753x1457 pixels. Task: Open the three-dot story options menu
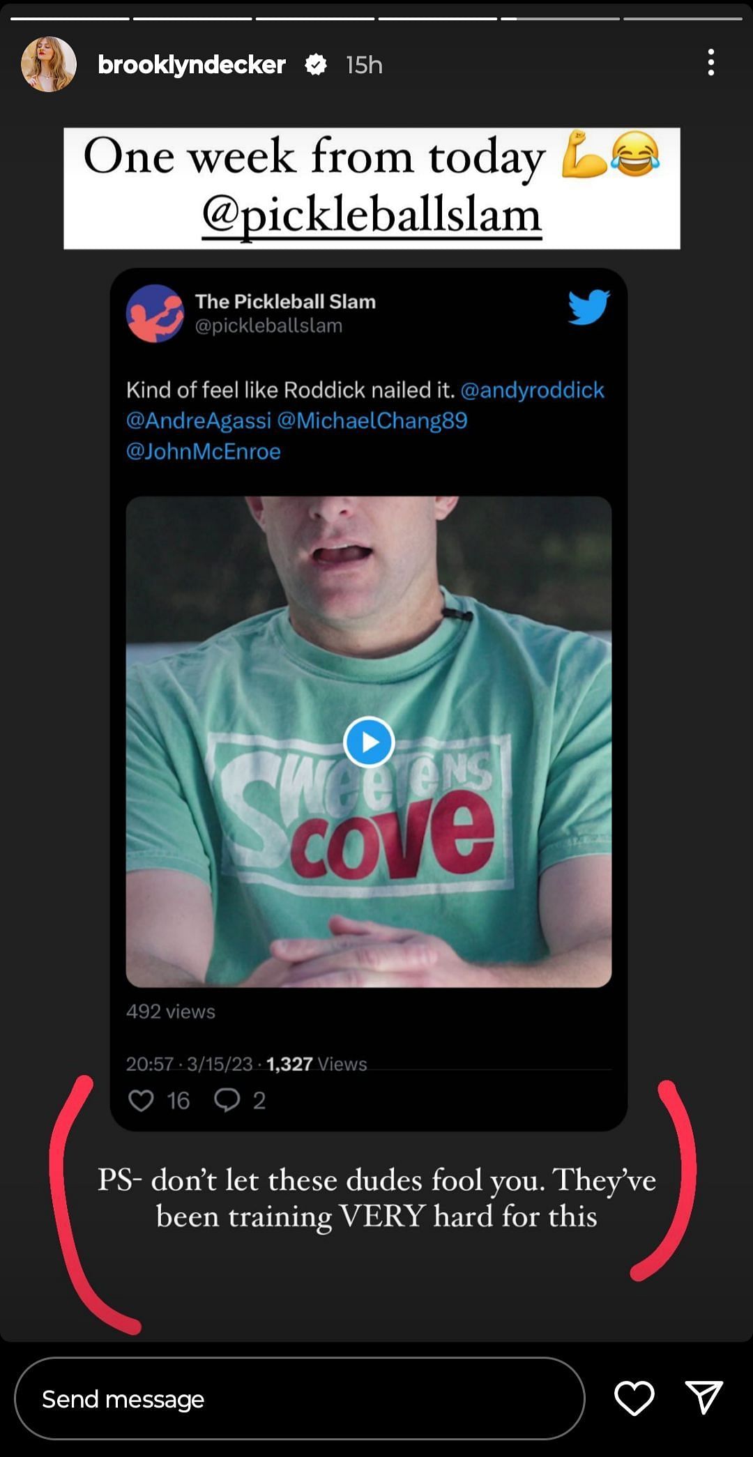(710, 63)
